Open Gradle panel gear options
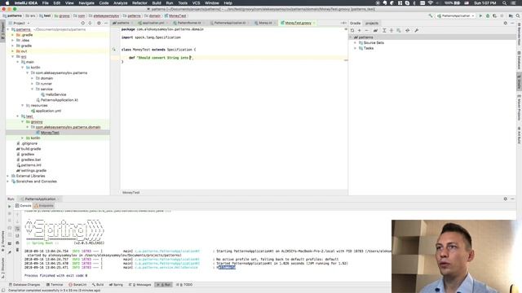This screenshot has width=522, height=293. click(x=506, y=23)
